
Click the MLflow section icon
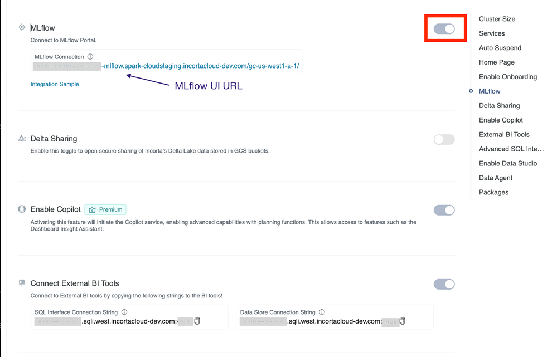click(x=22, y=27)
